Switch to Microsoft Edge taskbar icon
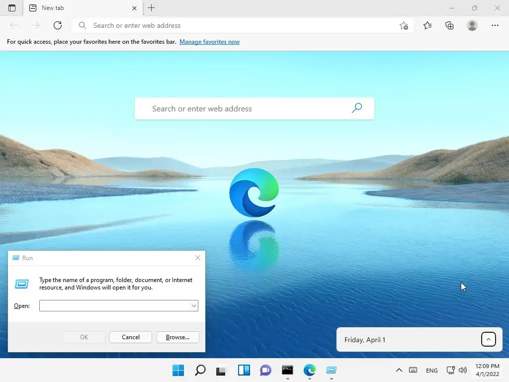509x382 pixels. click(x=309, y=370)
